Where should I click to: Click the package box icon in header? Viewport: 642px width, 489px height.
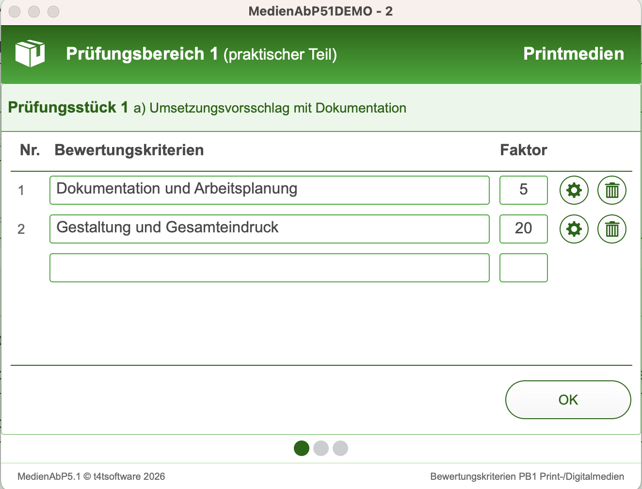click(30, 53)
